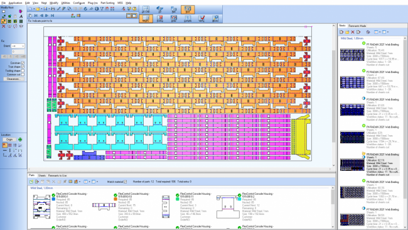This screenshot has height=230, width=408.
Task: Select the Blocks workflow button
Action: tap(215, 18)
